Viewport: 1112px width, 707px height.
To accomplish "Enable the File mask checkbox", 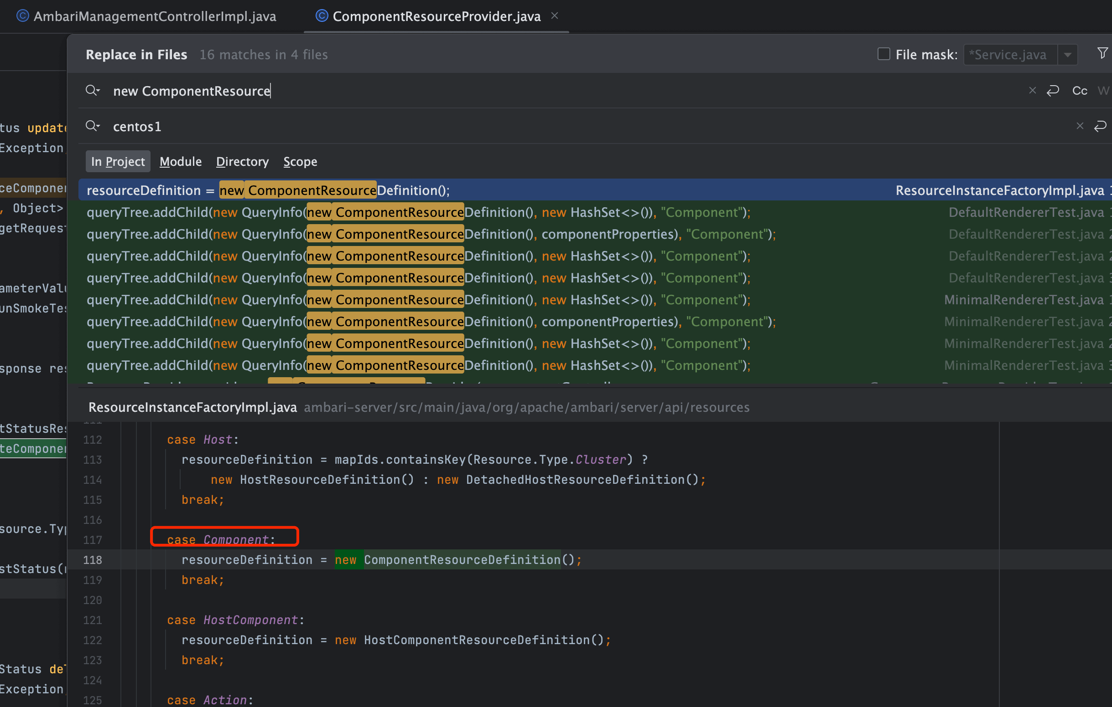I will pos(883,54).
